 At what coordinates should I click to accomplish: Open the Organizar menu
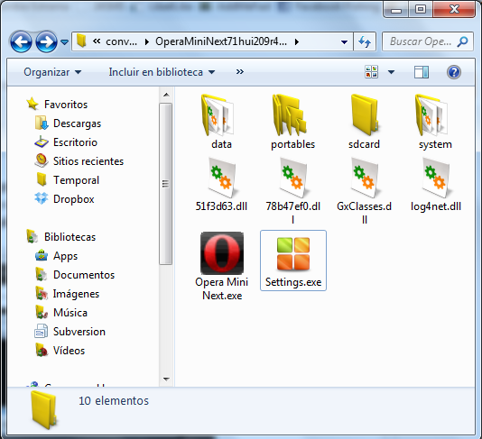[x=52, y=72]
